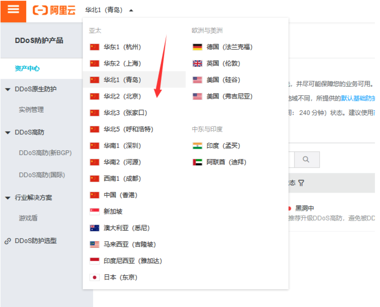Click the Japan flag icon

coord(94,278)
